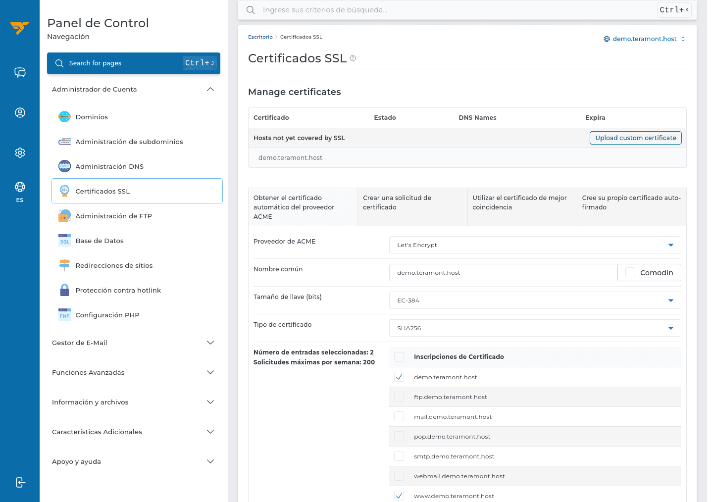This screenshot has width=713, height=502.
Task: Toggle the Comodín wildcard checkbox
Action: tap(630, 272)
